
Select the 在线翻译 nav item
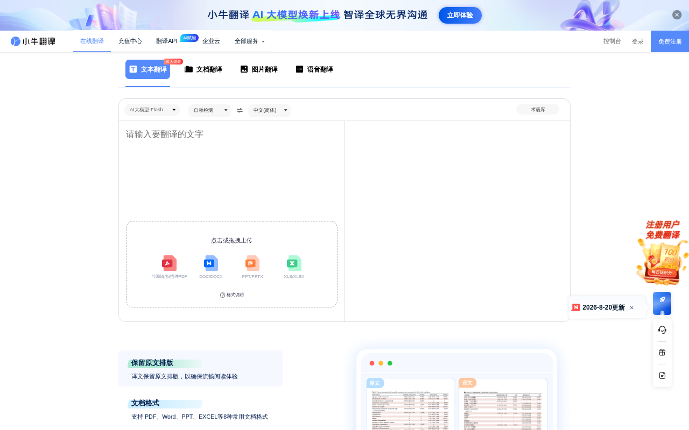click(92, 41)
